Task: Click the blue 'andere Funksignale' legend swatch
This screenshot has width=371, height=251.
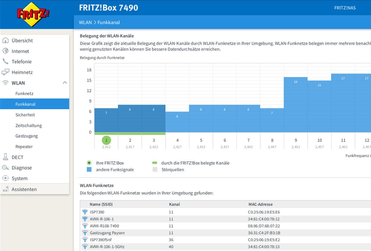Action: coord(89,169)
